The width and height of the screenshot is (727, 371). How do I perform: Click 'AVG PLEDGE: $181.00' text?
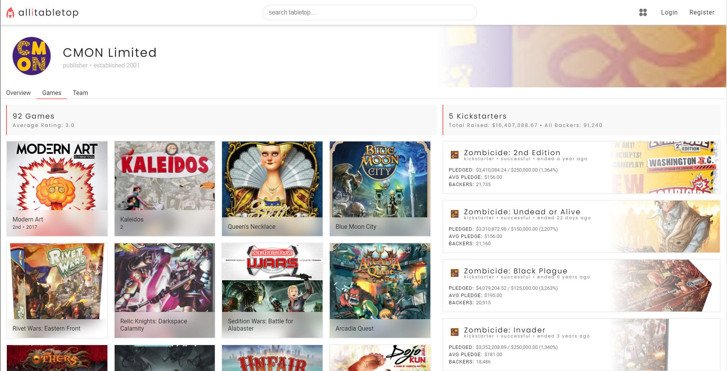click(x=475, y=354)
